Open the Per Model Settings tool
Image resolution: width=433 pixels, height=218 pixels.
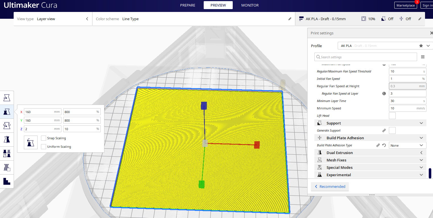pyautogui.click(x=7, y=153)
